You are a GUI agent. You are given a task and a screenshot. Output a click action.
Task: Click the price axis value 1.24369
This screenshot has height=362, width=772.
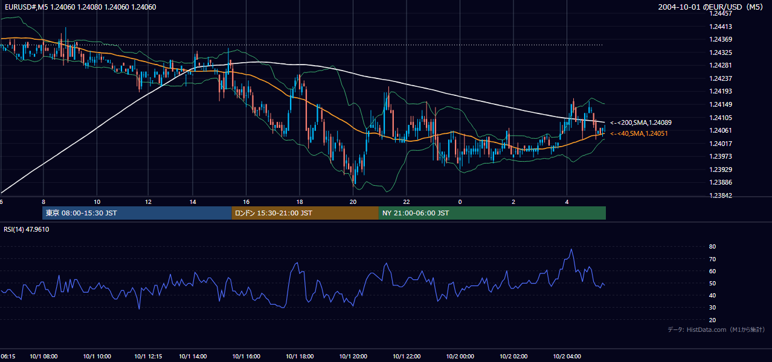[x=722, y=39]
